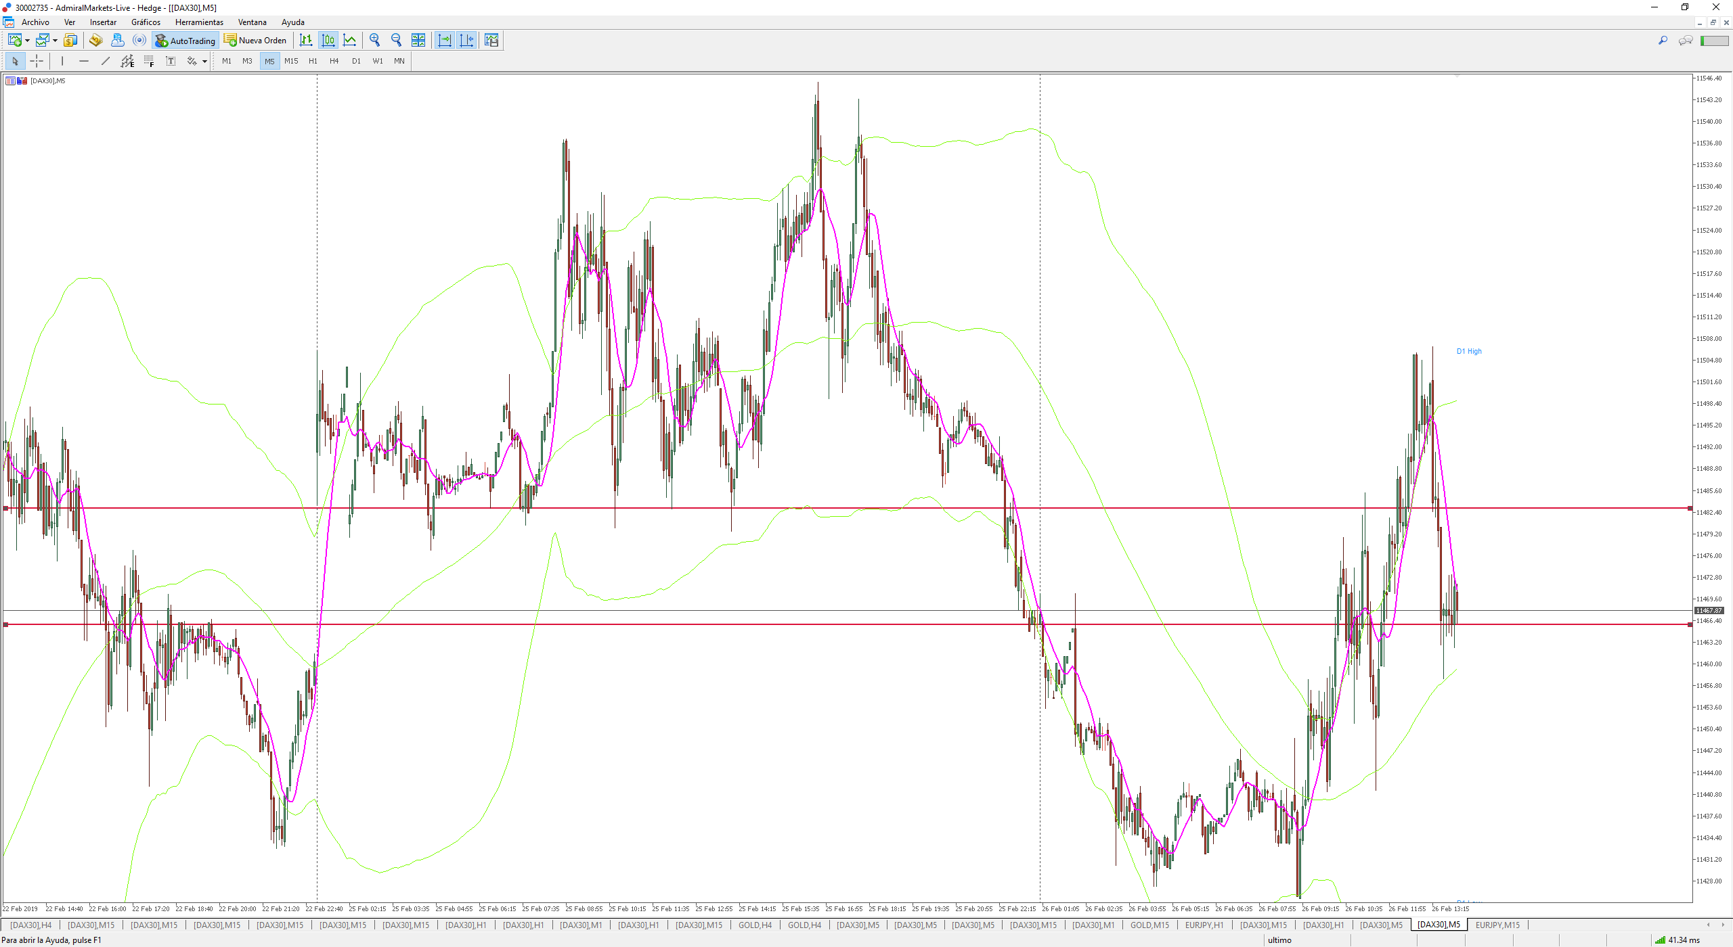Insert a text label tool

pyautogui.click(x=171, y=61)
